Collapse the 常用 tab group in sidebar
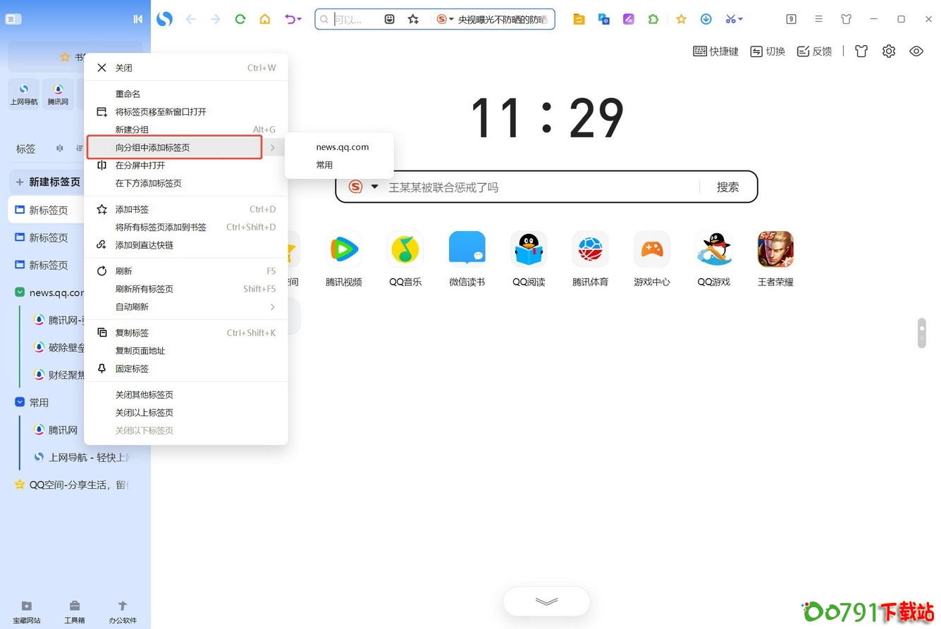The width and height of the screenshot is (941, 629). click(x=20, y=402)
